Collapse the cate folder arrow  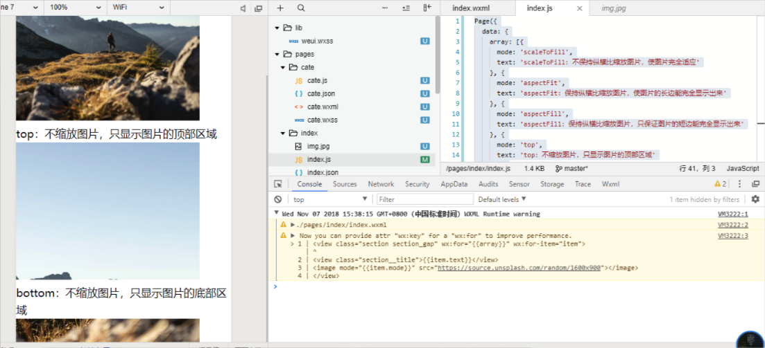(x=282, y=67)
